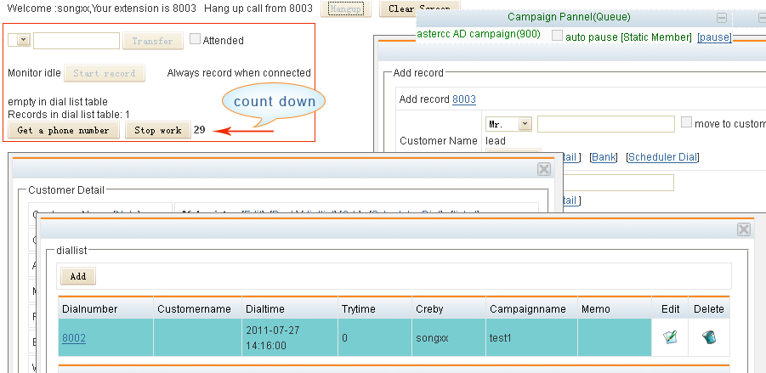This screenshot has height=373, width=766.
Task: Check the move to customer checkbox
Action: [686, 123]
